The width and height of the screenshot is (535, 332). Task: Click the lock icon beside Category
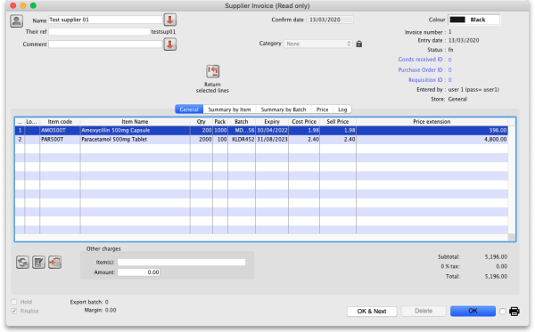point(359,44)
